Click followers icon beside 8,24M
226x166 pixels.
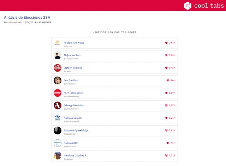point(166,118)
